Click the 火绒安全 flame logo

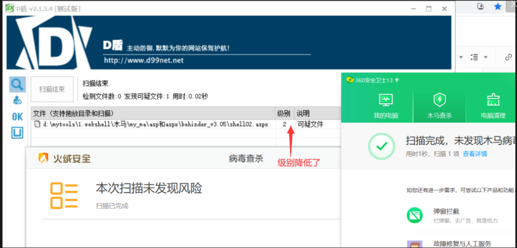click(x=44, y=158)
